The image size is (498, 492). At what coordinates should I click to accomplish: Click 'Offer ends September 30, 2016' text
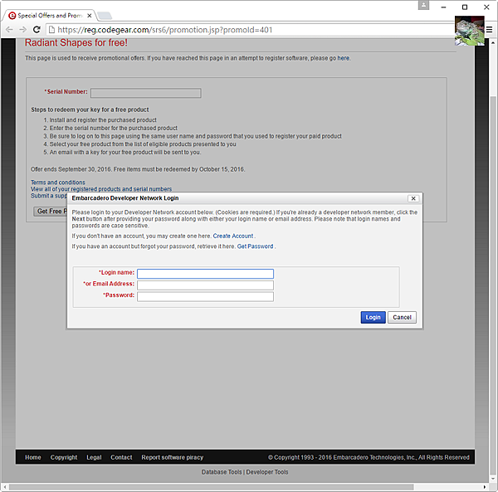point(71,169)
